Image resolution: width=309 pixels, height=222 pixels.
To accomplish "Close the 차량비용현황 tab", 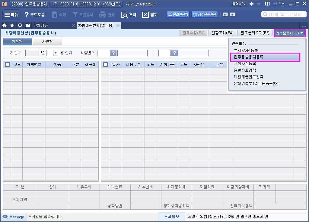I will (118, 26).
